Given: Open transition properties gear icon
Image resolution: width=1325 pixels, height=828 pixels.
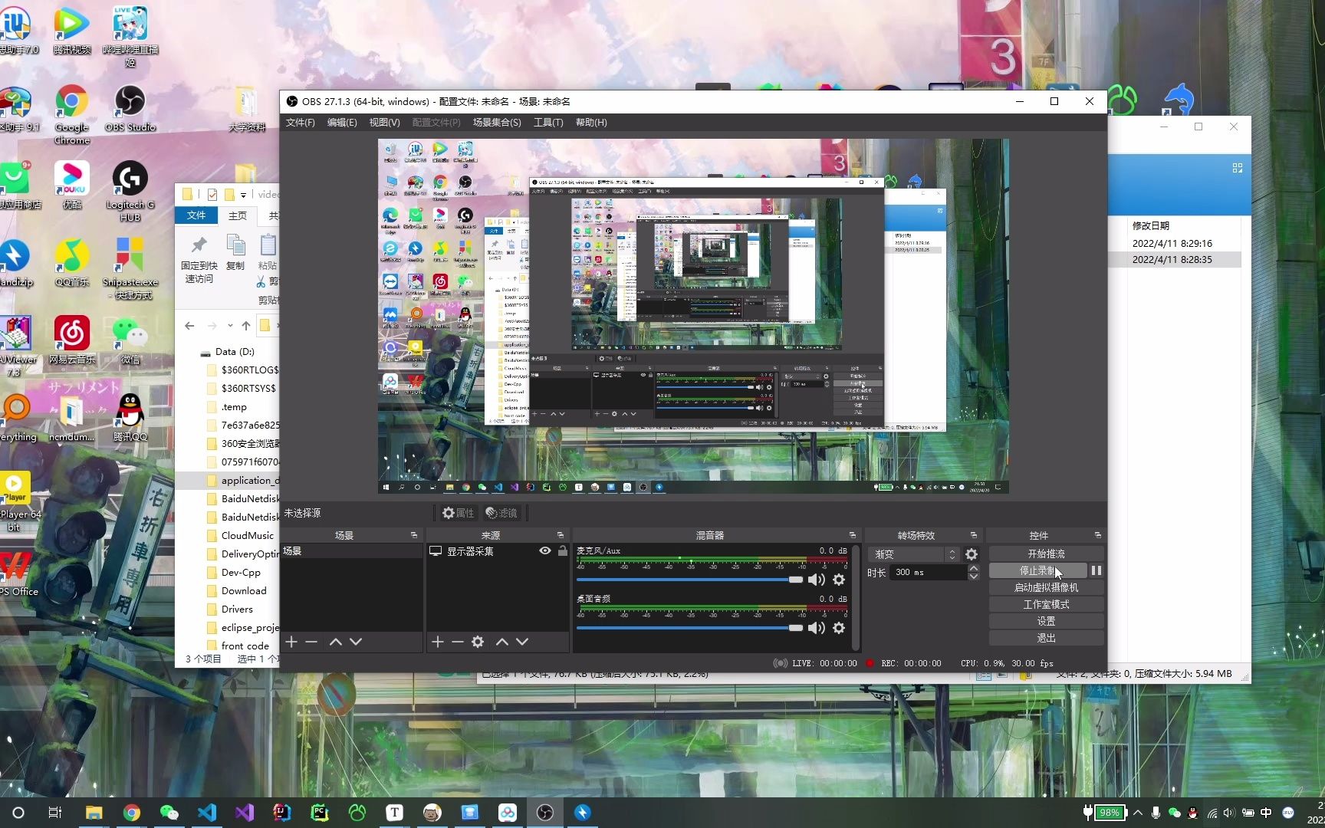Looking at the screenshot, I should (x=972, y=554).
